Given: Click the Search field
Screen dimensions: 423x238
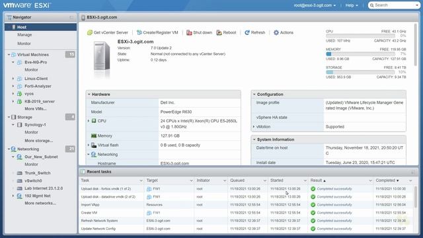Looking at the screenshot, I should (394, 5).
